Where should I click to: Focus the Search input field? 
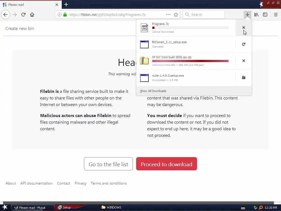pos(204,15)
